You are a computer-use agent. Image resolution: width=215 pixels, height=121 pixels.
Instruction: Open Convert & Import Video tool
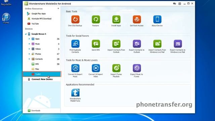[96, 68]
